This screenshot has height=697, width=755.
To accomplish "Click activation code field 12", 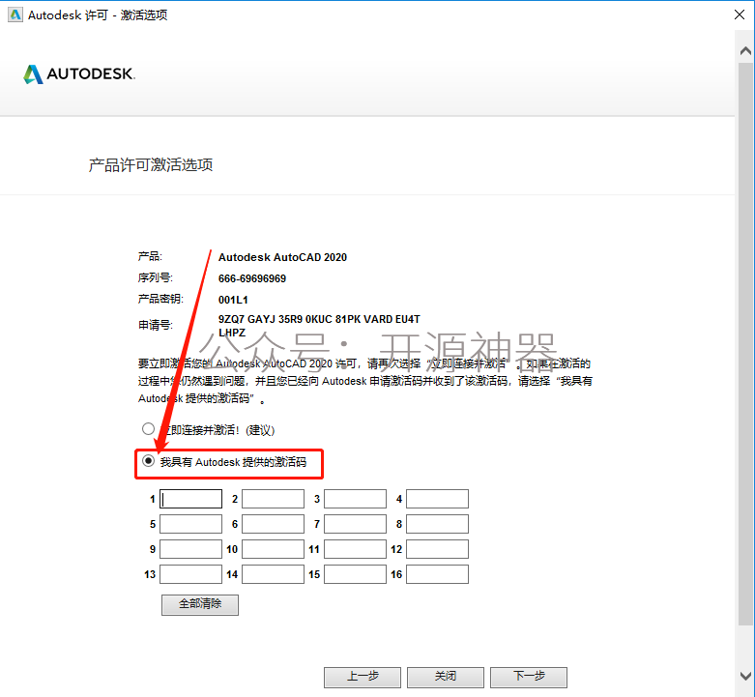I will tap(437, 549).
